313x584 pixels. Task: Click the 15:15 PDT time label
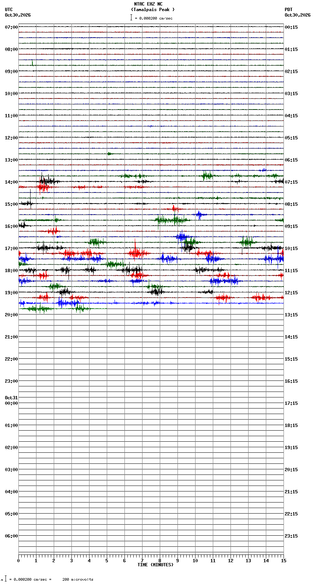pyautogui.click(x=291, y=359)
